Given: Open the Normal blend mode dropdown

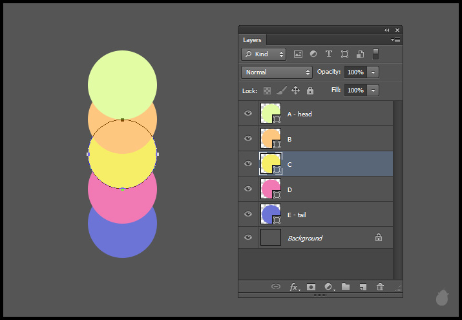Looking at the screenshot, I should pos(277,72).
